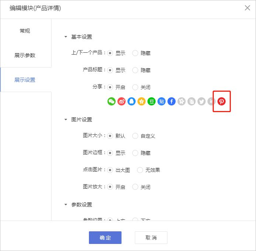The image size is (256, 251).
Task: Enable the grey star share icon after Facebook
Action: pyautogui.click(x=182, y=101)
